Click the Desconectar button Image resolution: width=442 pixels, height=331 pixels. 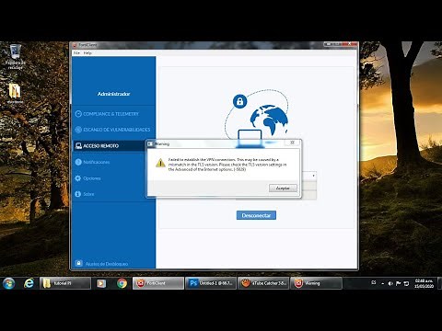(x=256, y=215)
